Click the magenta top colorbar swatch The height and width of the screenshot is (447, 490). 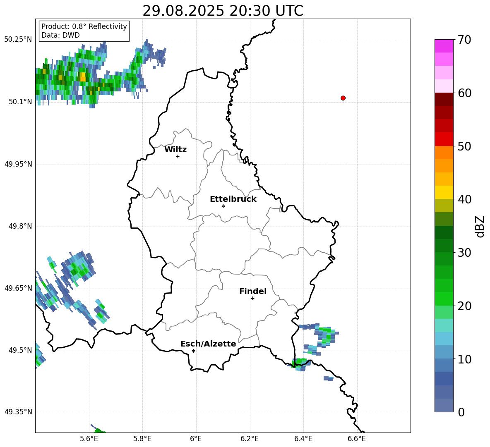444,46
